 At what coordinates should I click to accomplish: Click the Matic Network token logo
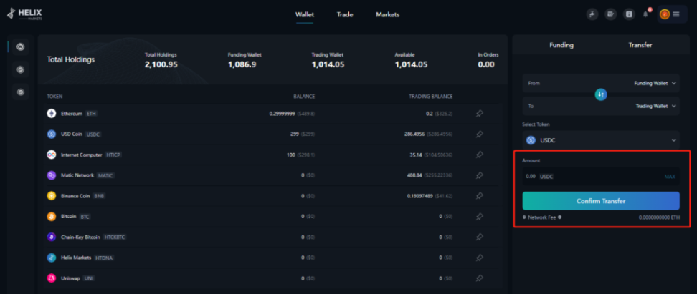pyautogui.click(x=52, y=175)
